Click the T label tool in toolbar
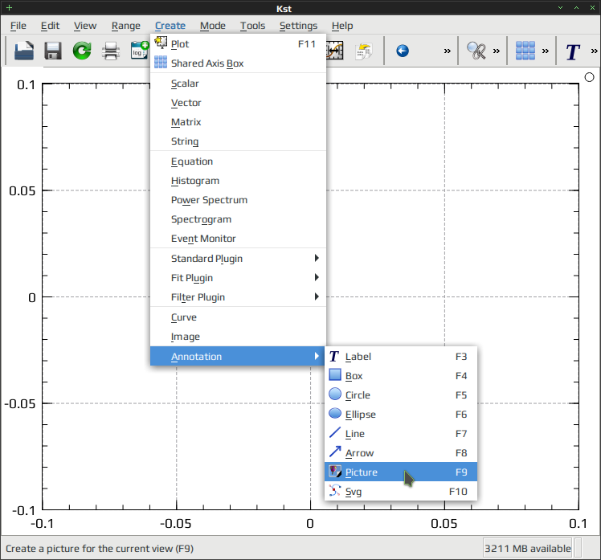Image resolution: width=601 pixels, height=560 pixels. click(573, 51)
